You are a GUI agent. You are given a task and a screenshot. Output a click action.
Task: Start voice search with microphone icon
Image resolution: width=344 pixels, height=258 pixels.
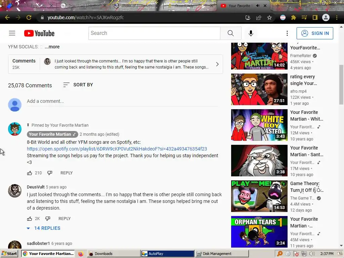pyautogui.click(x=251, y=33)
